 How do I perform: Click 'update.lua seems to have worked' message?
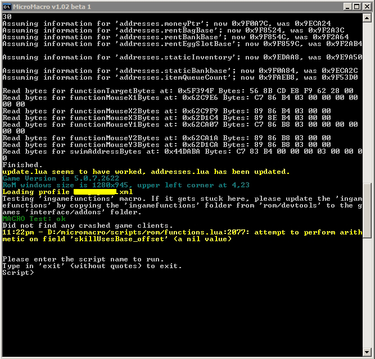point(146,172)
